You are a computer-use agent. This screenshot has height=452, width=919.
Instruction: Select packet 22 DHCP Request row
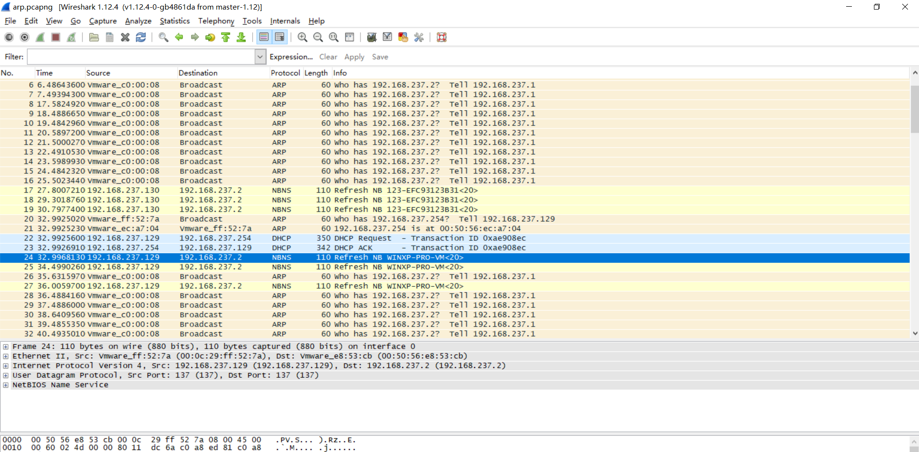tap(454, 238)
